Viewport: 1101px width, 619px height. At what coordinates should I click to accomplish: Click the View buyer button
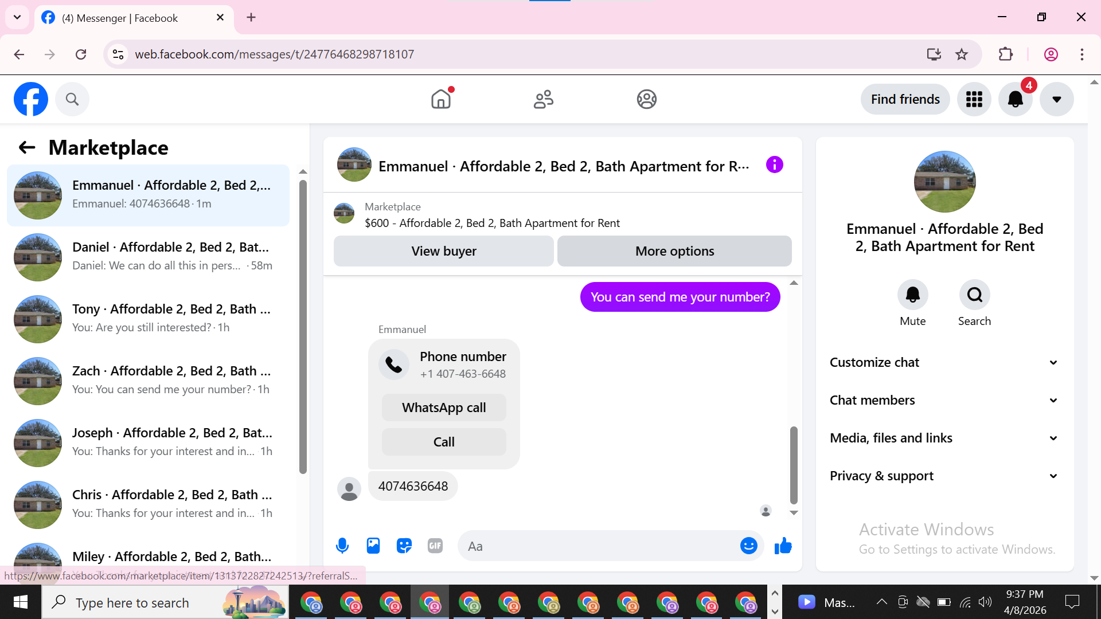coord(443,251)
